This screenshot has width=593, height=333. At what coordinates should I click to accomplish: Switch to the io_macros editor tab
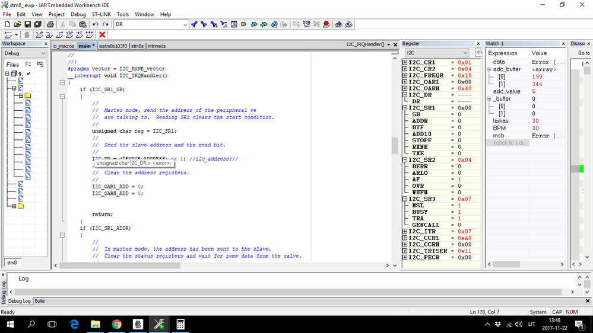64,46
